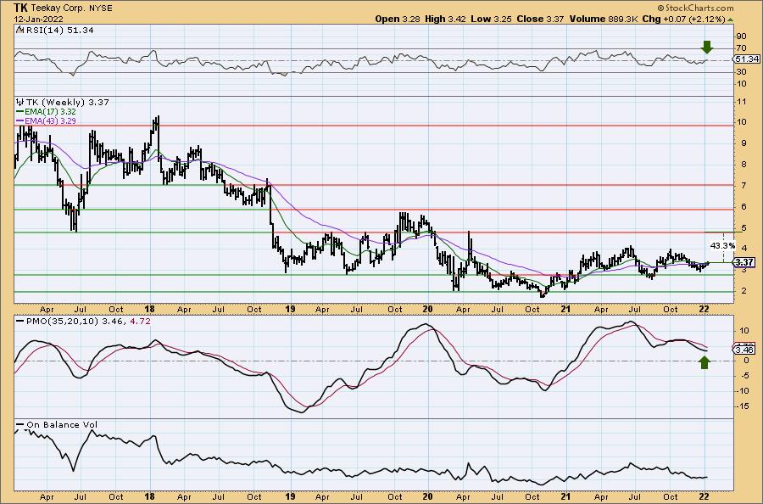Image resolution: width=763 pixels, height=504 pixels.
Task: Click the Chg +0.07 (+2.12%) value
Action: [x=683, y=19]
